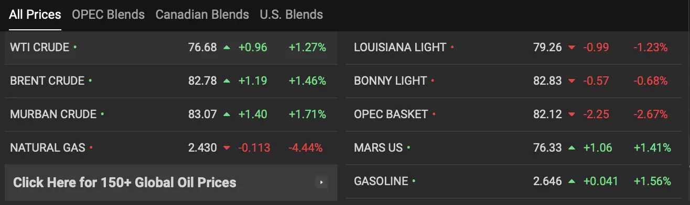690x205 pixels.
Task: Select the U.S. Blends tab
Action: pyautogui.click(x=292, y=14)
